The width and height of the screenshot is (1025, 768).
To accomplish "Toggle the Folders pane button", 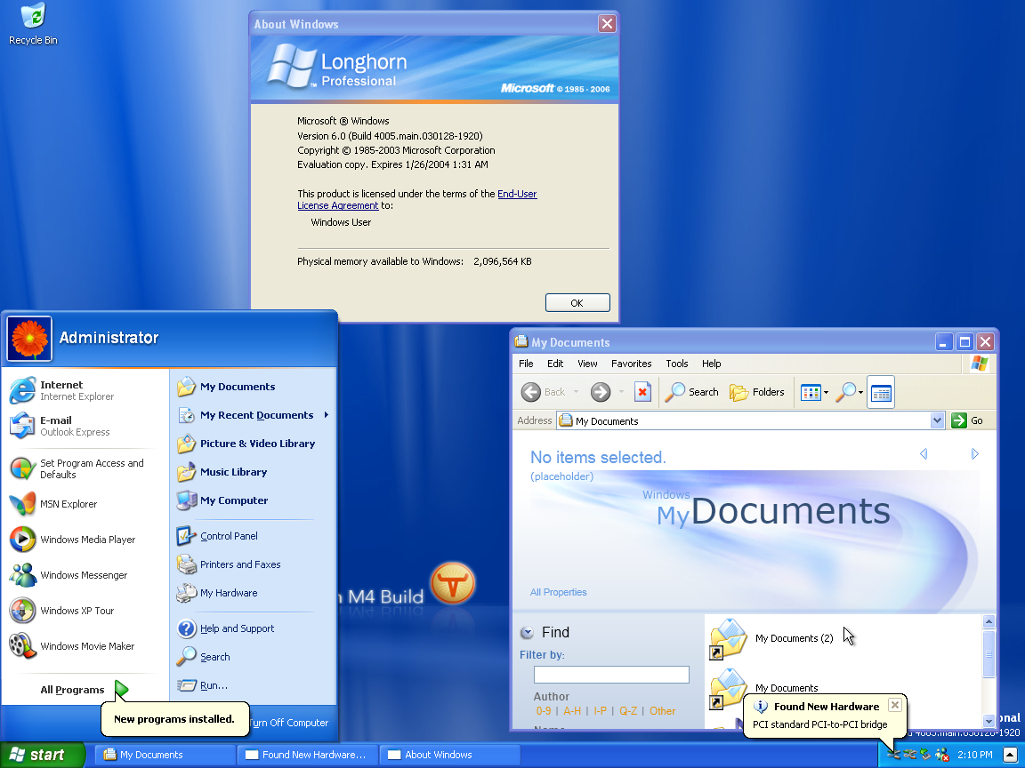I will pos(757,392).
